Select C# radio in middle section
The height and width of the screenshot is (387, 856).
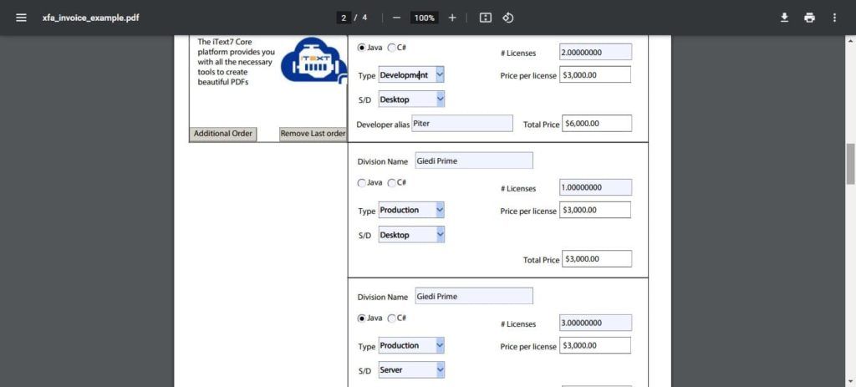coord(392,183)
